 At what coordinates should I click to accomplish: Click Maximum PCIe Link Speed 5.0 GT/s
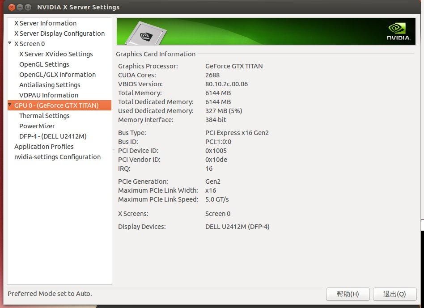[x=217, y=199]
